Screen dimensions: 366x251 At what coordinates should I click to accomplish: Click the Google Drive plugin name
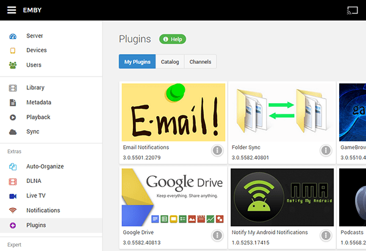coord(138,232)
